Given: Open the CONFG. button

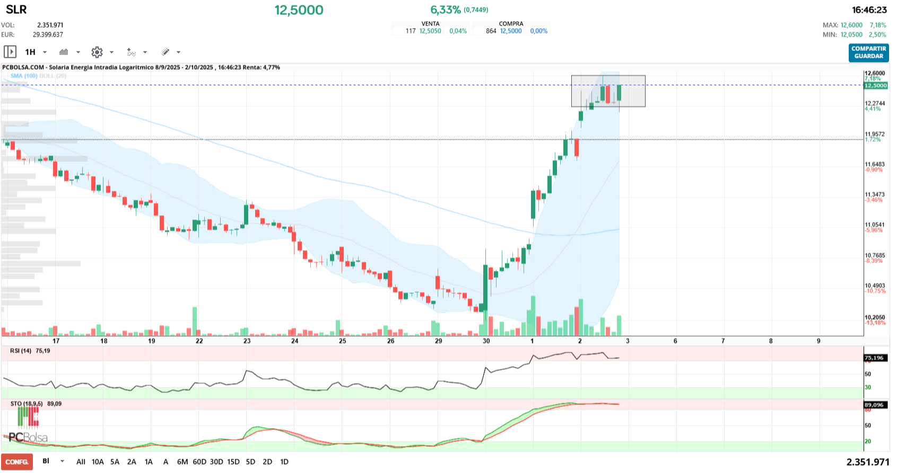Looking at the screenshot, I should [x=17, y=462].
